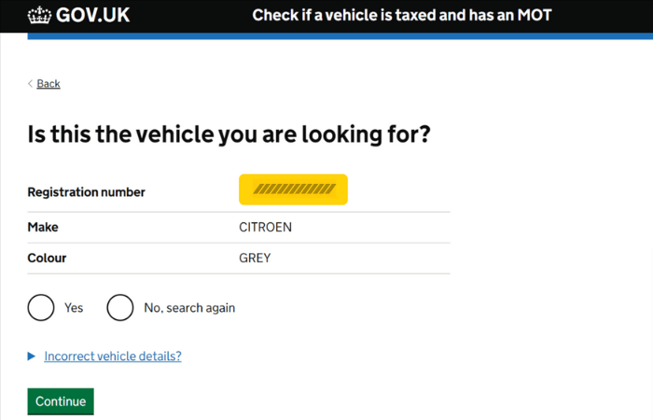653x420 pixels.
Task: Click the yellow registration number plate
Action: click(293, 189)
